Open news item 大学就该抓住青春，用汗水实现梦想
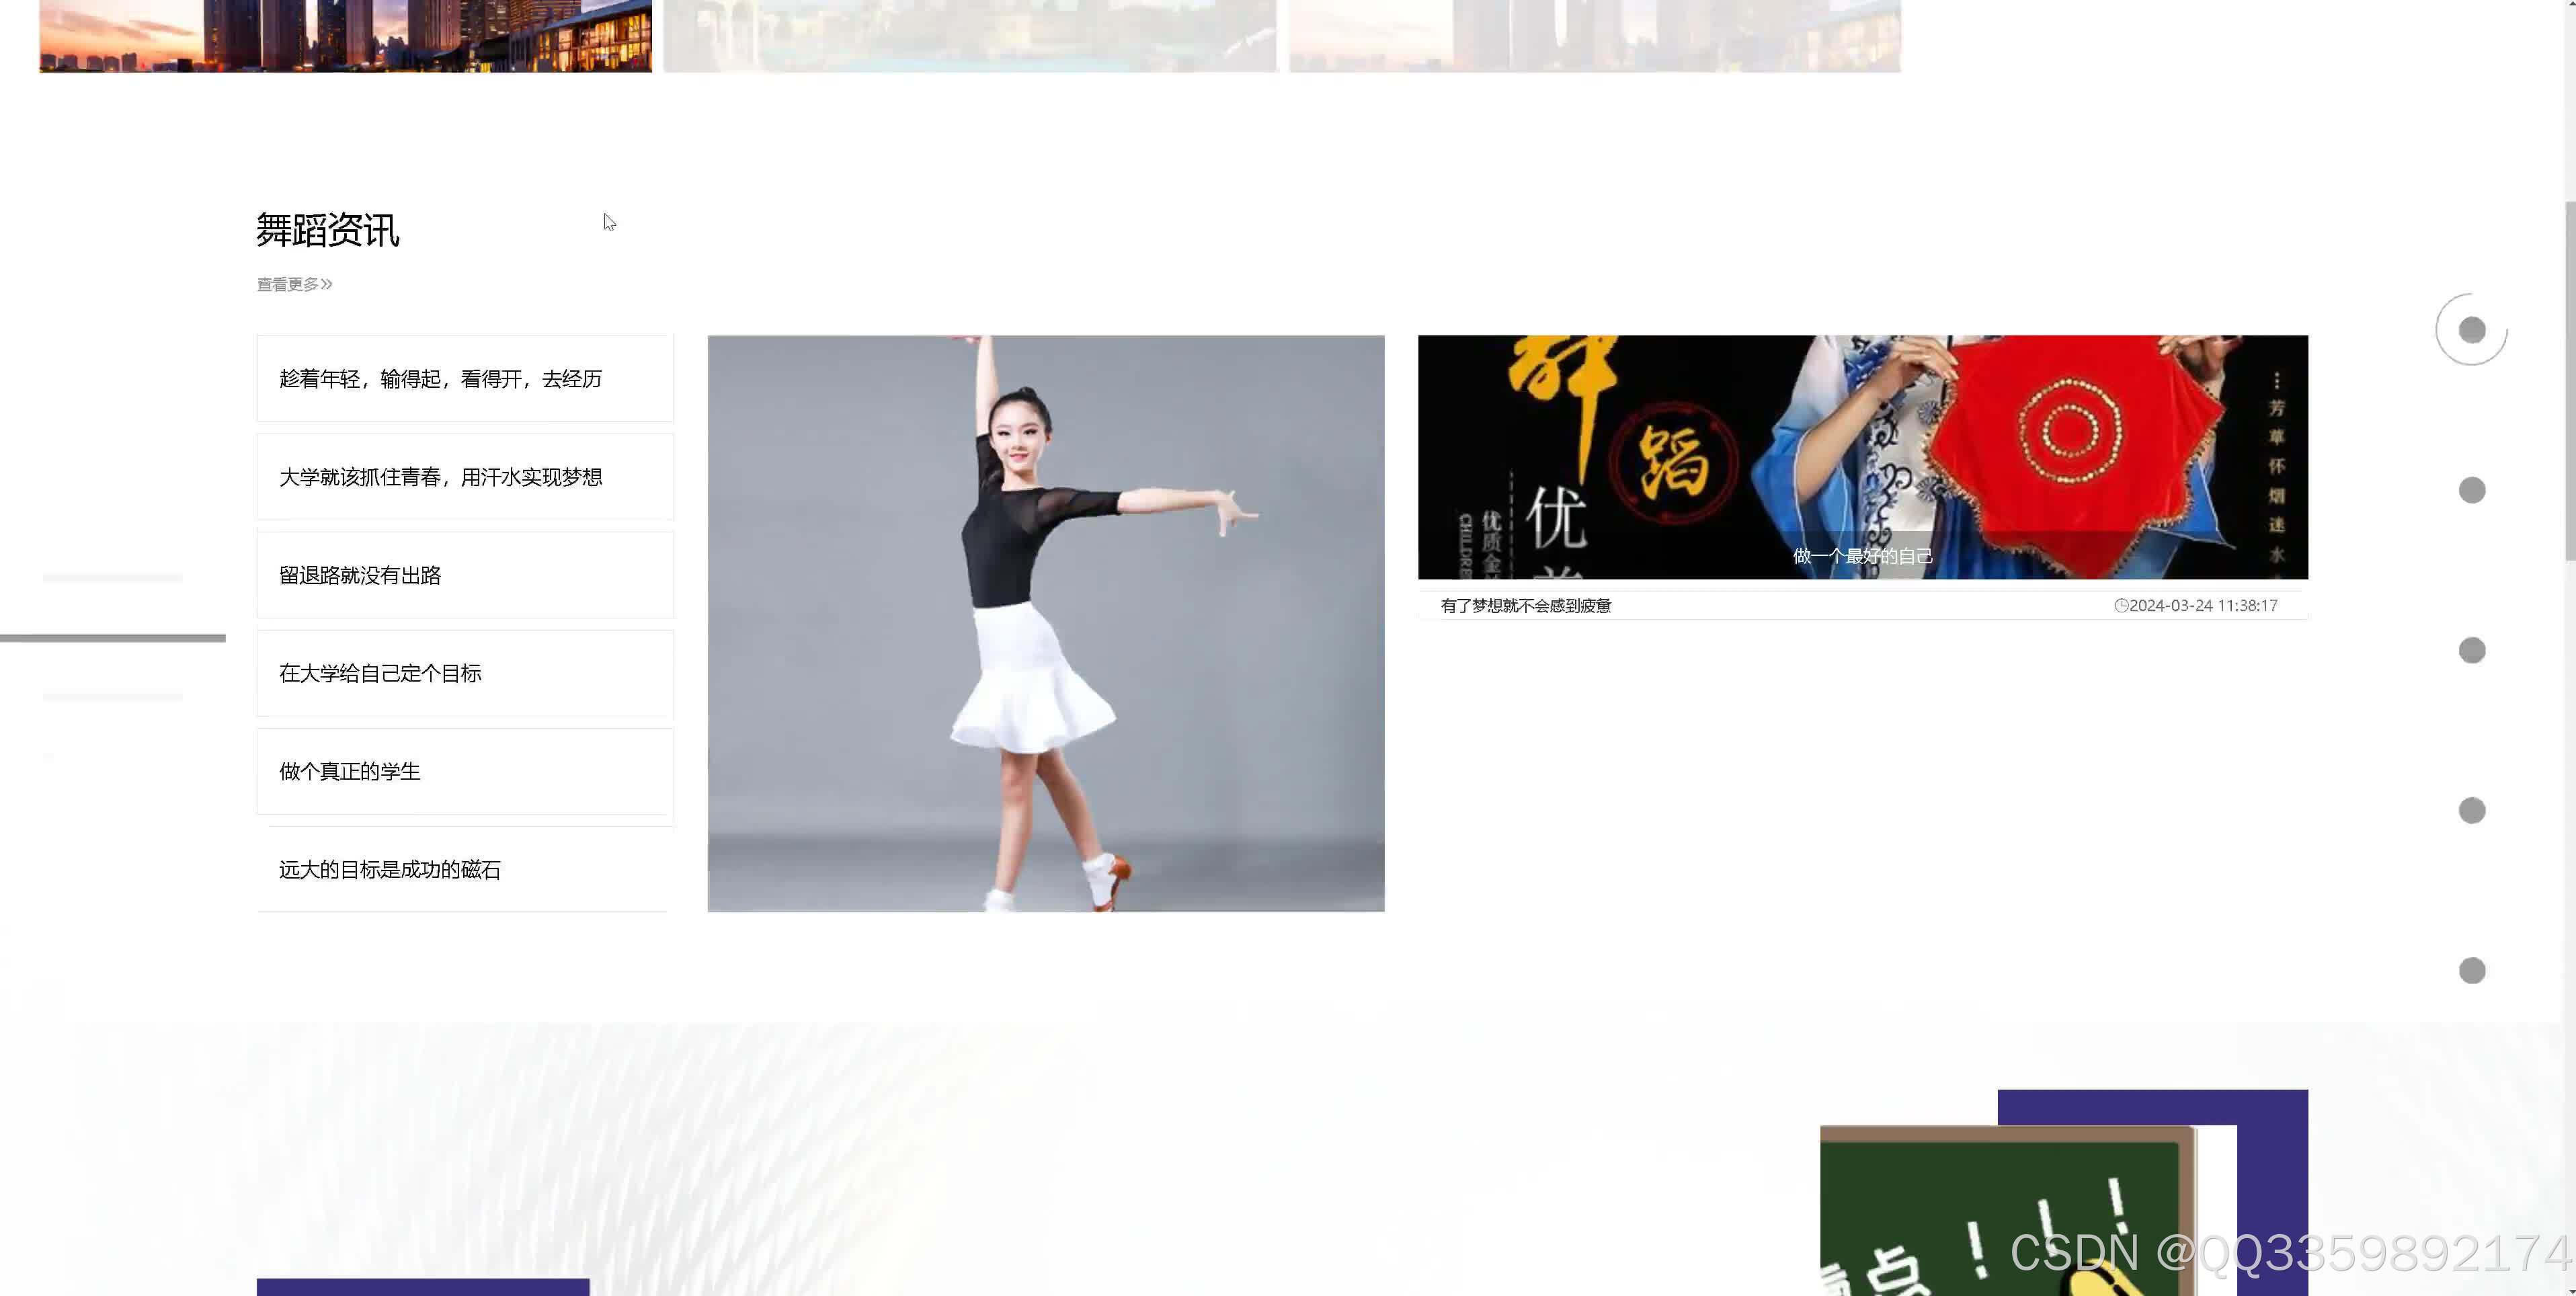Viewport: 2576px width, 1296px height. (440, 477)
